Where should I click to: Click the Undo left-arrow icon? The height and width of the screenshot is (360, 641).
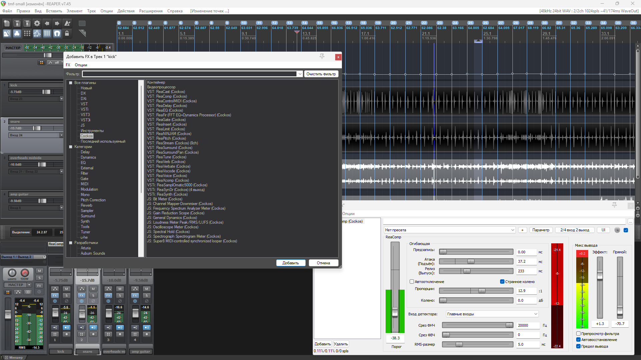(47, 23)
